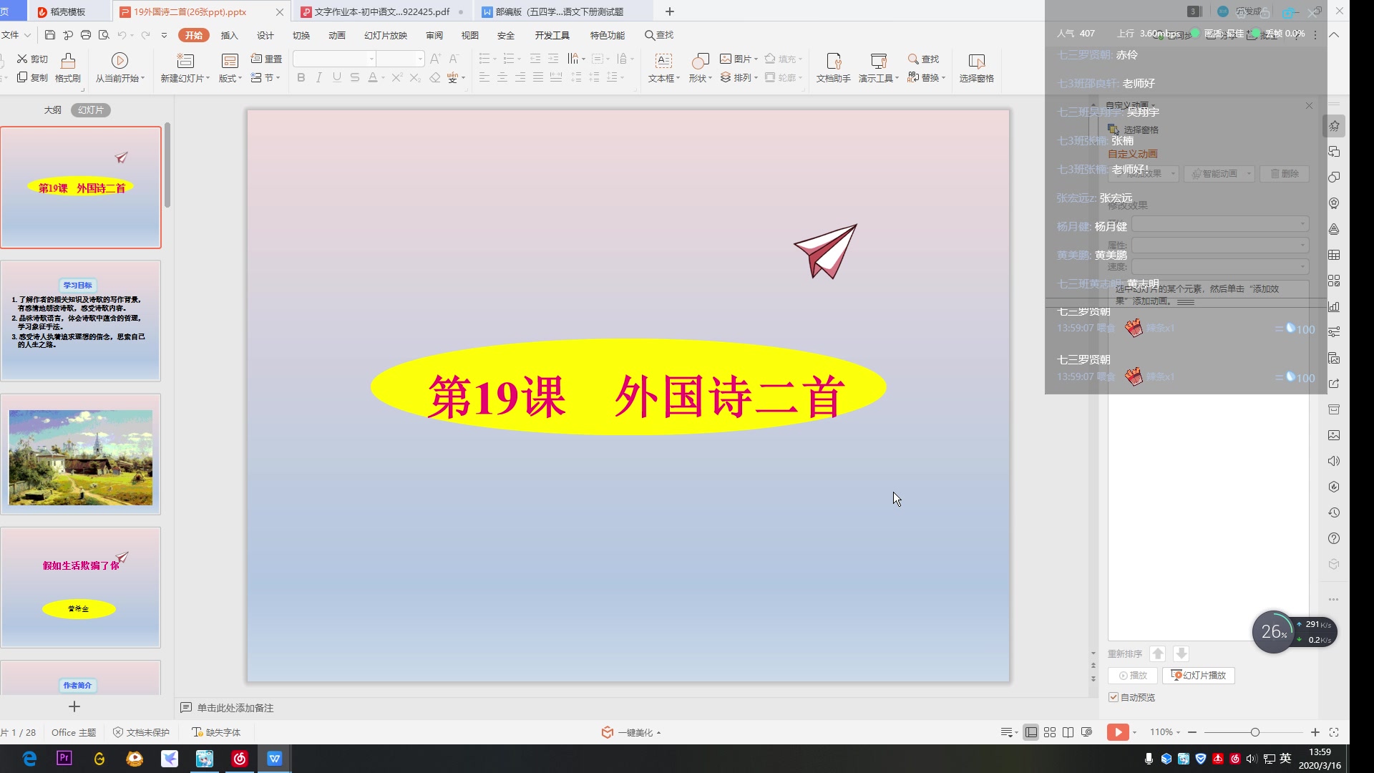Click the 复制 (Copy) icon

tap(22, 77)
